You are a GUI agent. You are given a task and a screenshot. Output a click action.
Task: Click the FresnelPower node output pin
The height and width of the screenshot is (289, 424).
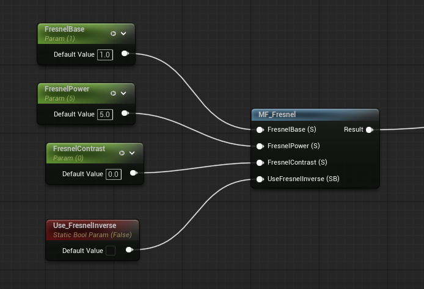pyautogui.click(x=125, y=113)
